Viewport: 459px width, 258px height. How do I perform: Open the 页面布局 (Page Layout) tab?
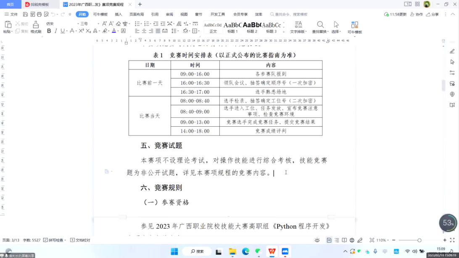(x=137, y=14)
